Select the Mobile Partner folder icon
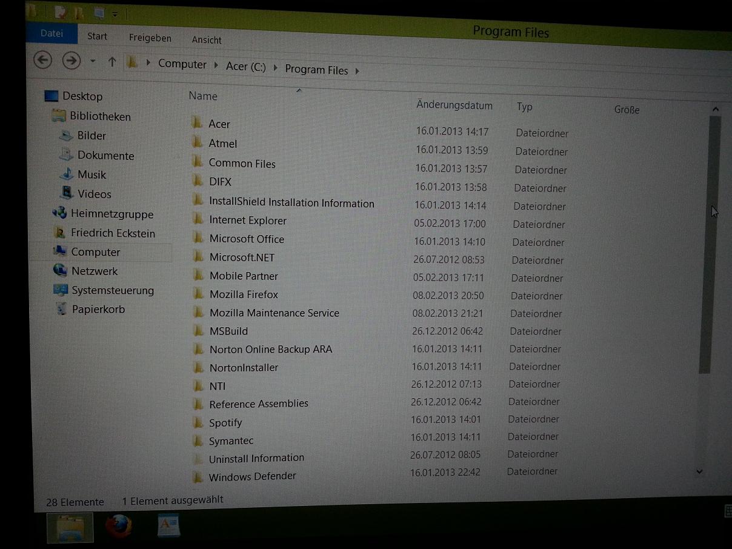 (198, 275)
